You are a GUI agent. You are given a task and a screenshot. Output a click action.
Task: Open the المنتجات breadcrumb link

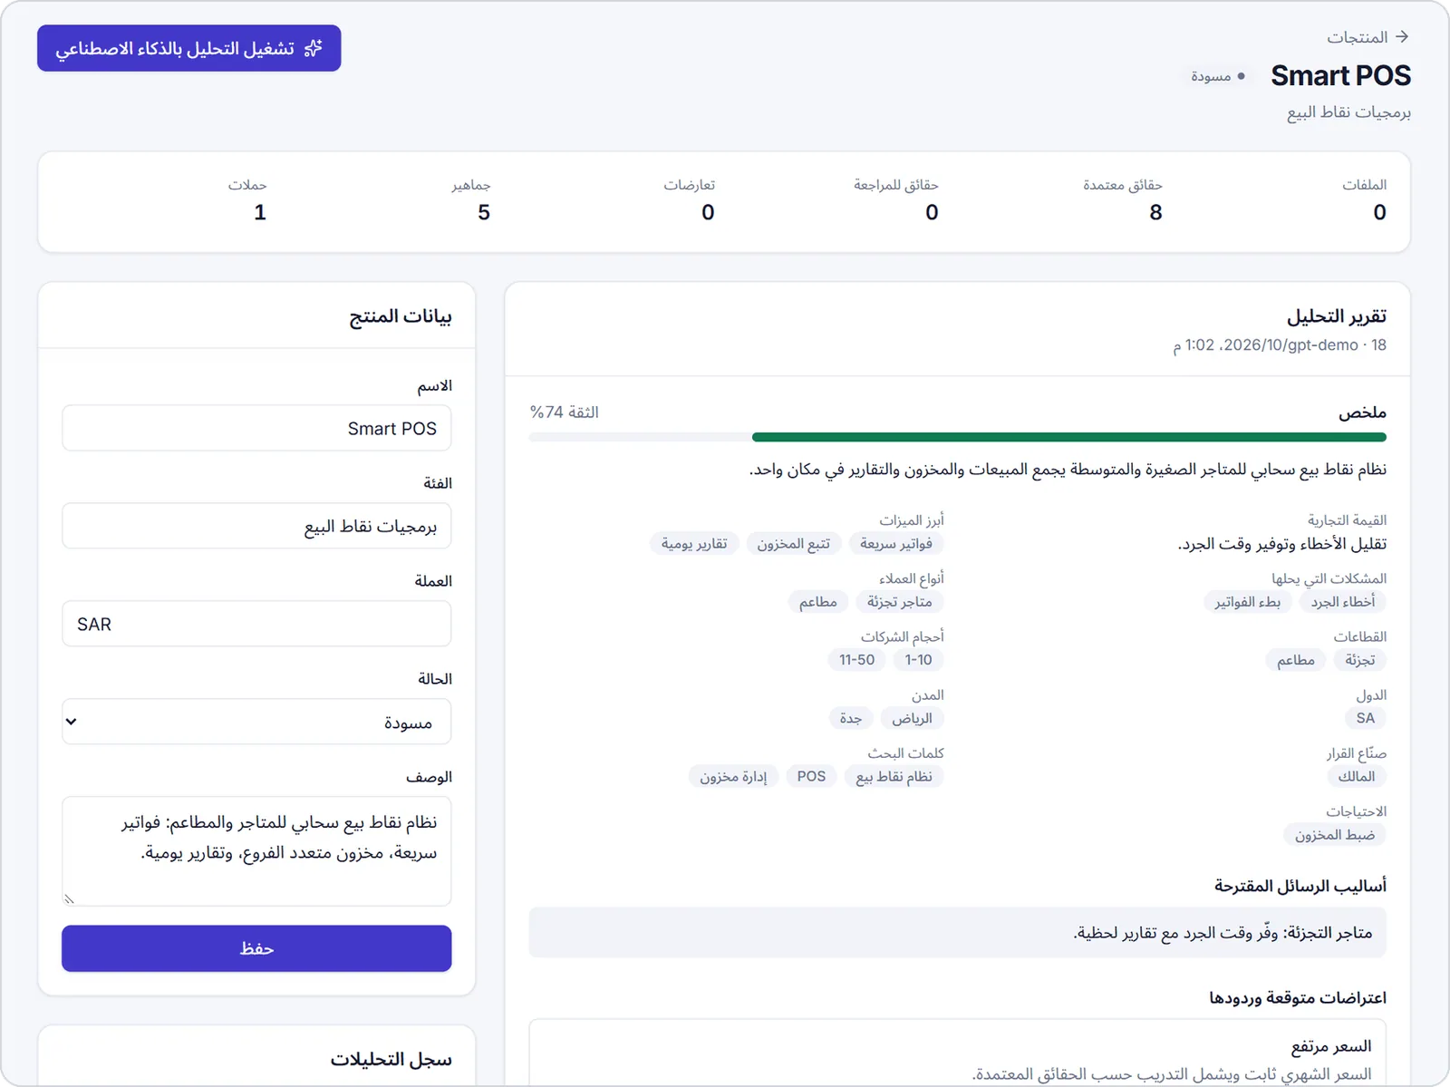click(1358, 37)
